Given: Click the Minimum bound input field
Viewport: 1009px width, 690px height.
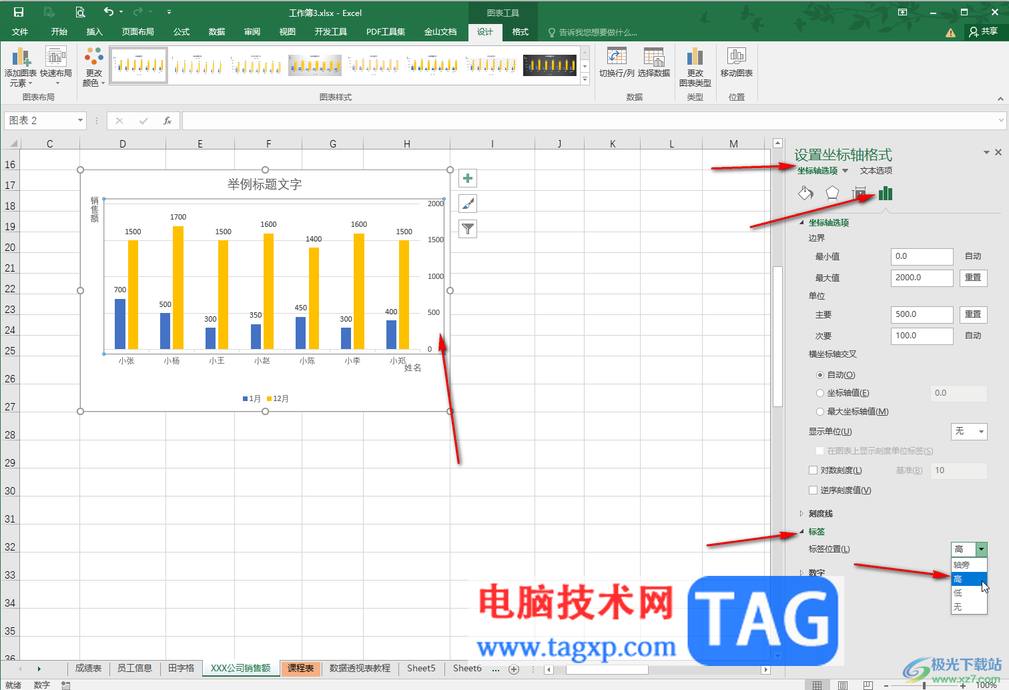Looking at the screenshot, I should (x=922, y=256).
